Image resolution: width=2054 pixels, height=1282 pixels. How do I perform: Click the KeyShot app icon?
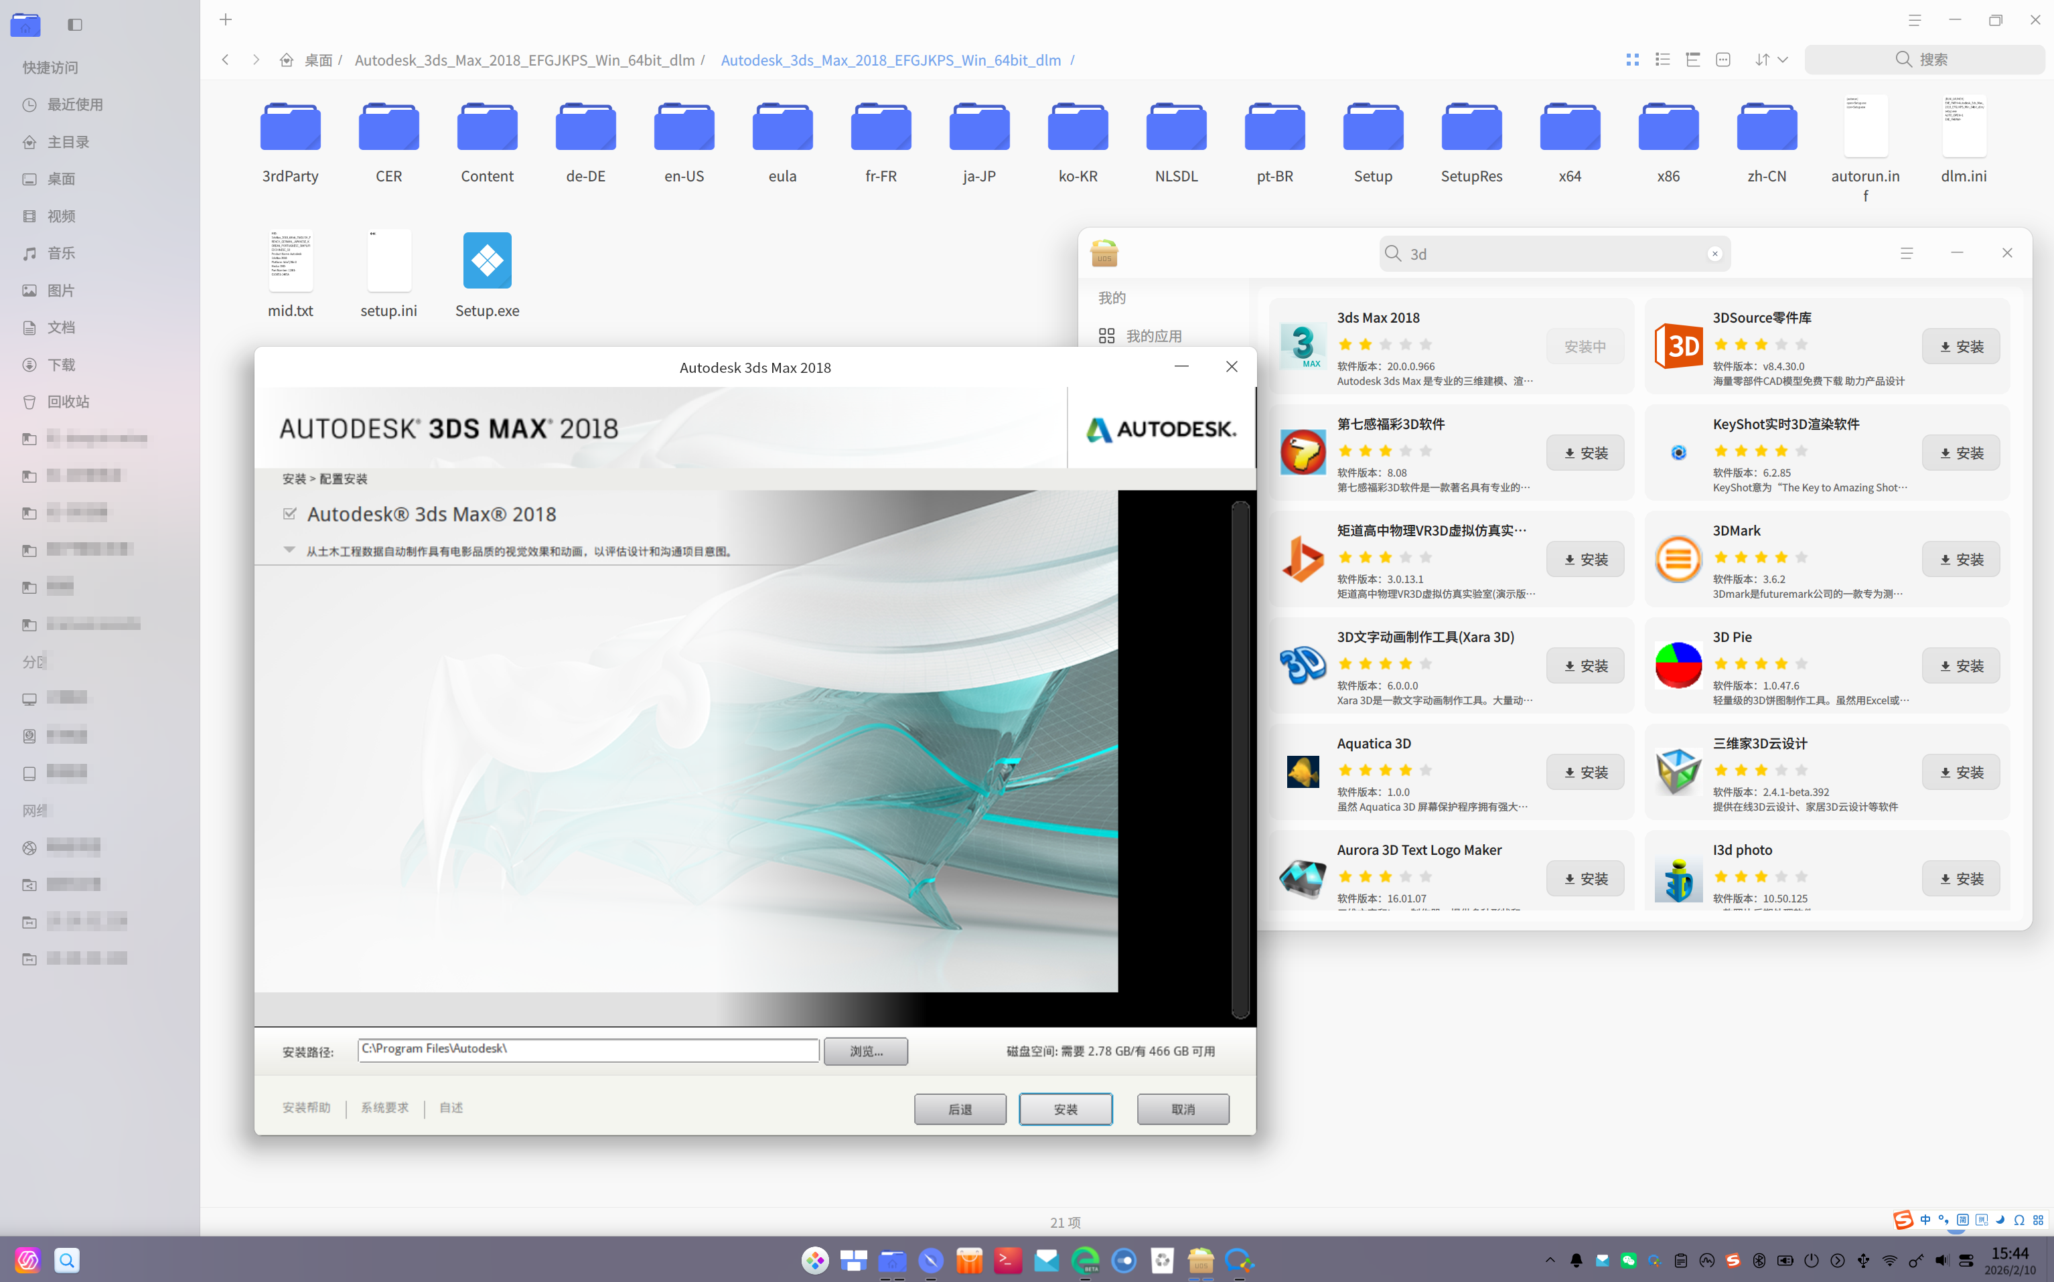click(x=1678, y=453)
